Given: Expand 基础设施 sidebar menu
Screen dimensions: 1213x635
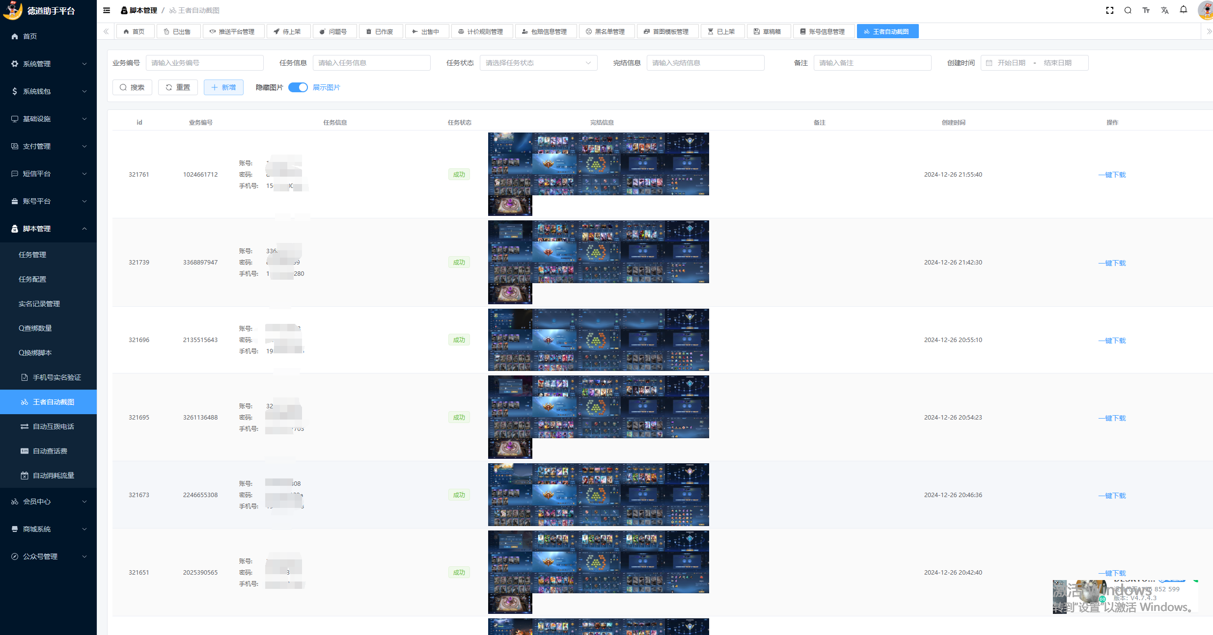Looking at the screenshot, I should (48, 119).
